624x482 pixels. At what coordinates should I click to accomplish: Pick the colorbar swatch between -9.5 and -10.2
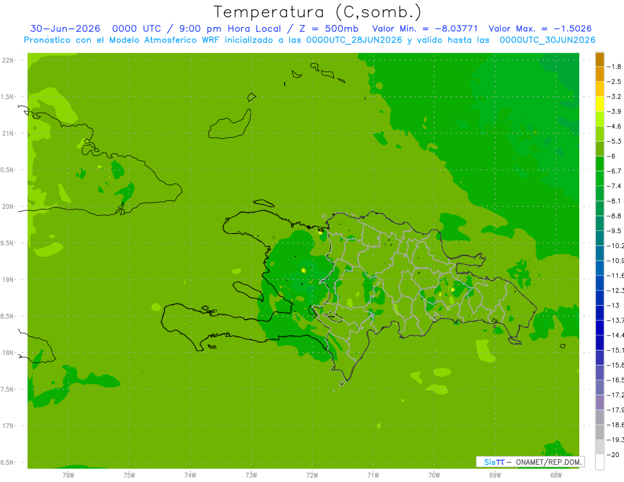(x=600, y=238)
